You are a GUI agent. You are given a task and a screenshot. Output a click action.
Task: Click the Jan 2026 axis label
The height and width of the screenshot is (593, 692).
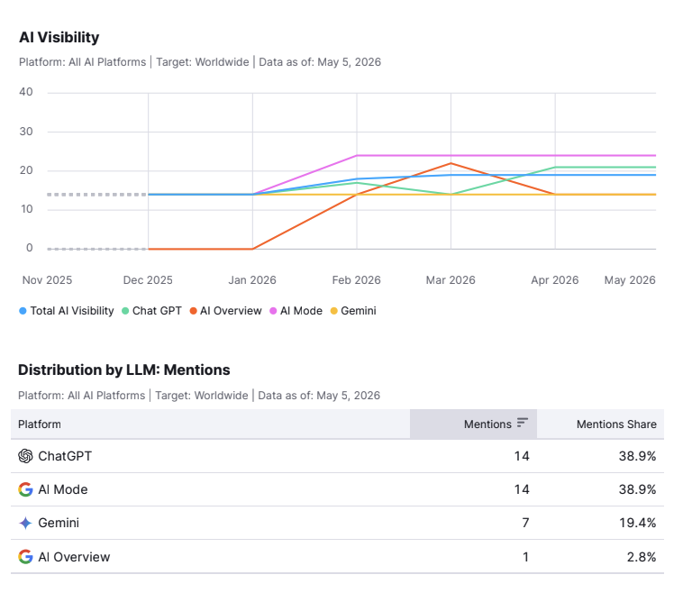252,280
